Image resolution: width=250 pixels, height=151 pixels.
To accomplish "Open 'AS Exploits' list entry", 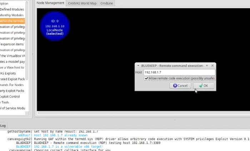I will (12, 73).
